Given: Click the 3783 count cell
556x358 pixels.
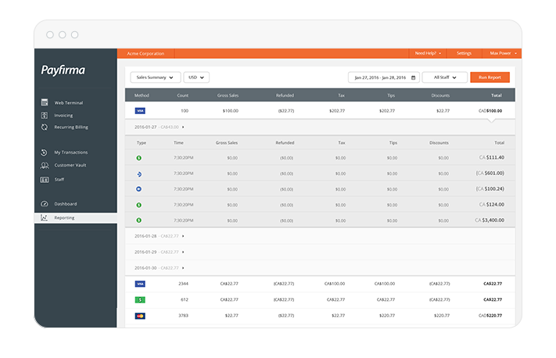Looking at the screenshot, I should pyautogui.click(x=183, y=316).
